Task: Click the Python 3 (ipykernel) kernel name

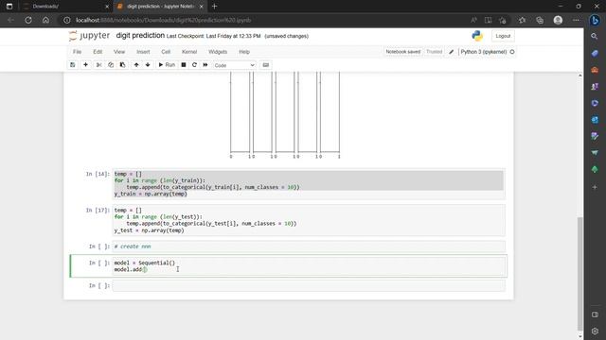Action: (484, 52)
